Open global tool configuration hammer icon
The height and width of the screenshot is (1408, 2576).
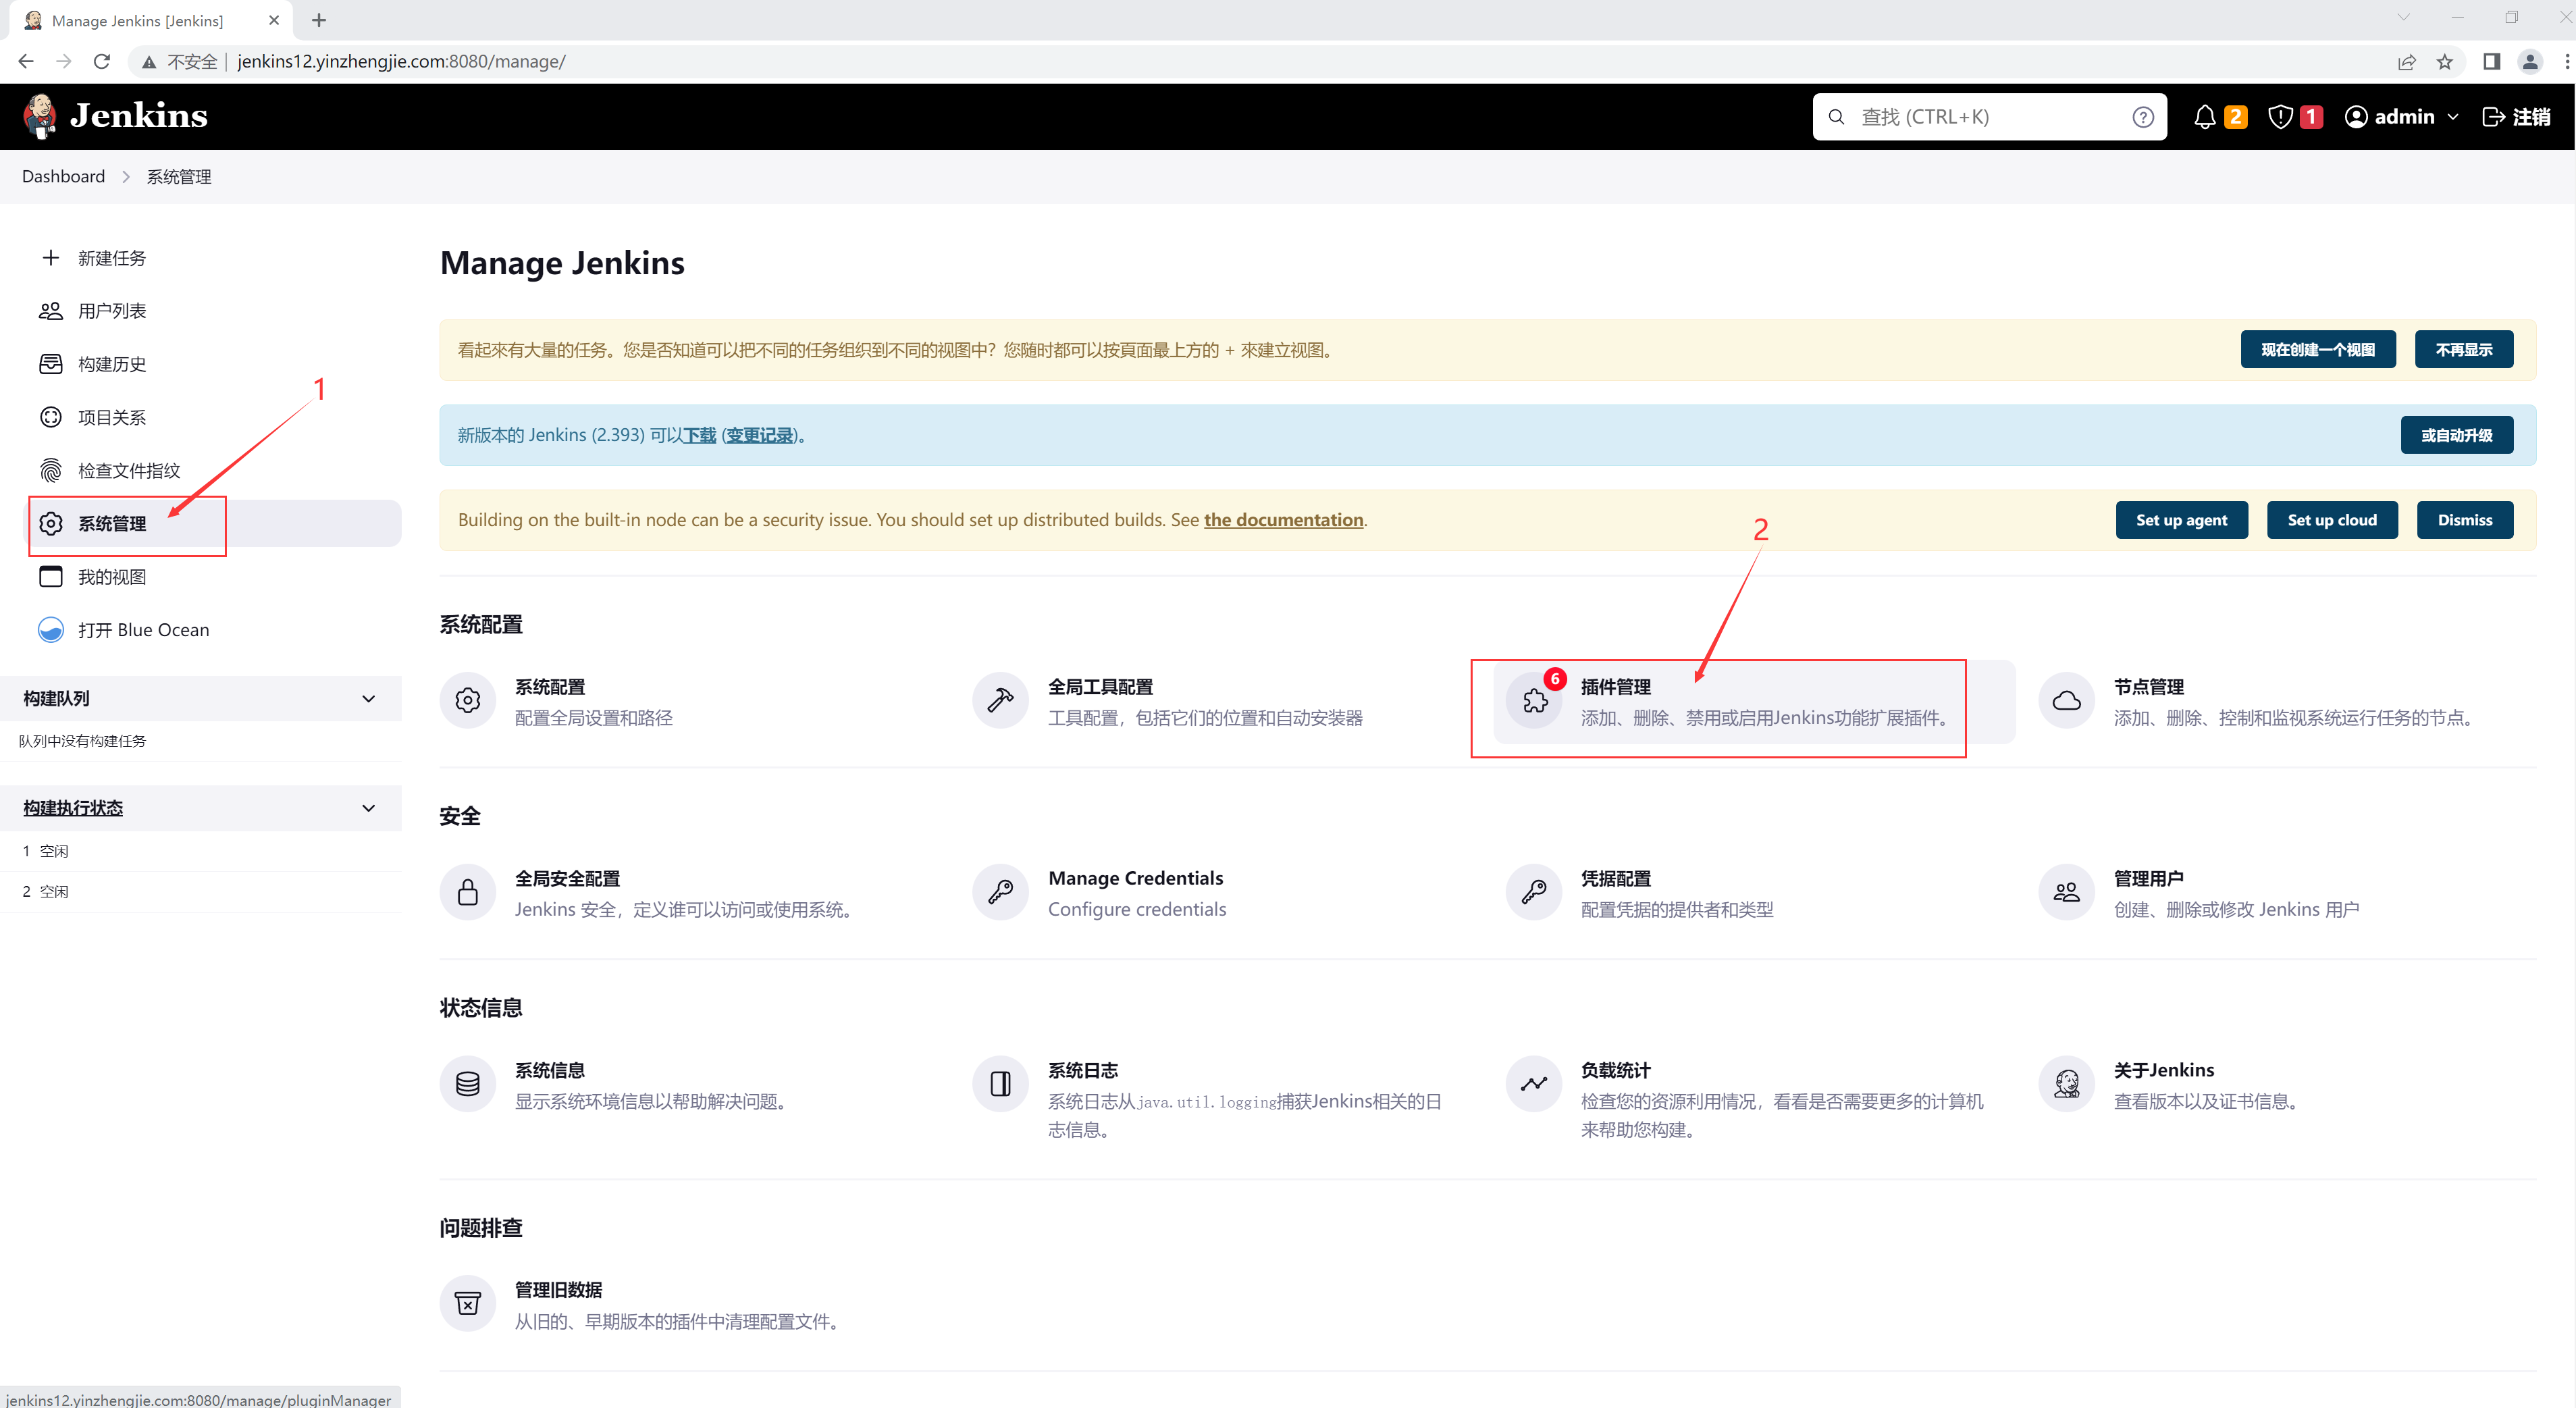coord(1000,701)
